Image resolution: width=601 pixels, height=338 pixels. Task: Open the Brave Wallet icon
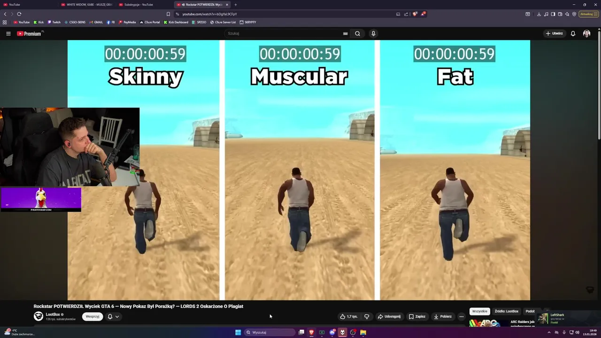coord(560,14)
